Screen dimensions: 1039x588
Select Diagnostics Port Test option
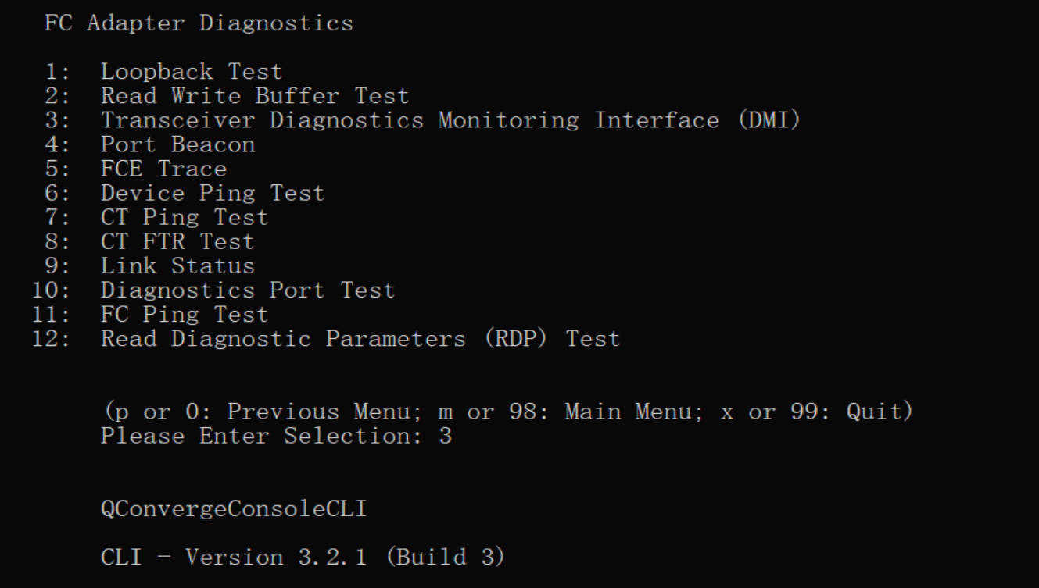[247, 290]
